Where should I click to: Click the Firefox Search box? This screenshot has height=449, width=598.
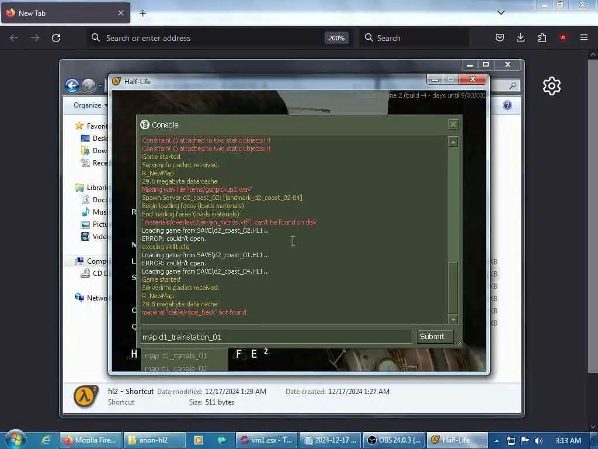pos(414,38)
